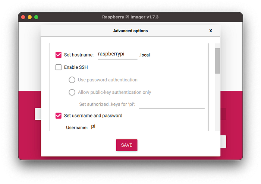Close Advanced options dialog with X
The image size is (261, 184).
(x=211, y=31)
